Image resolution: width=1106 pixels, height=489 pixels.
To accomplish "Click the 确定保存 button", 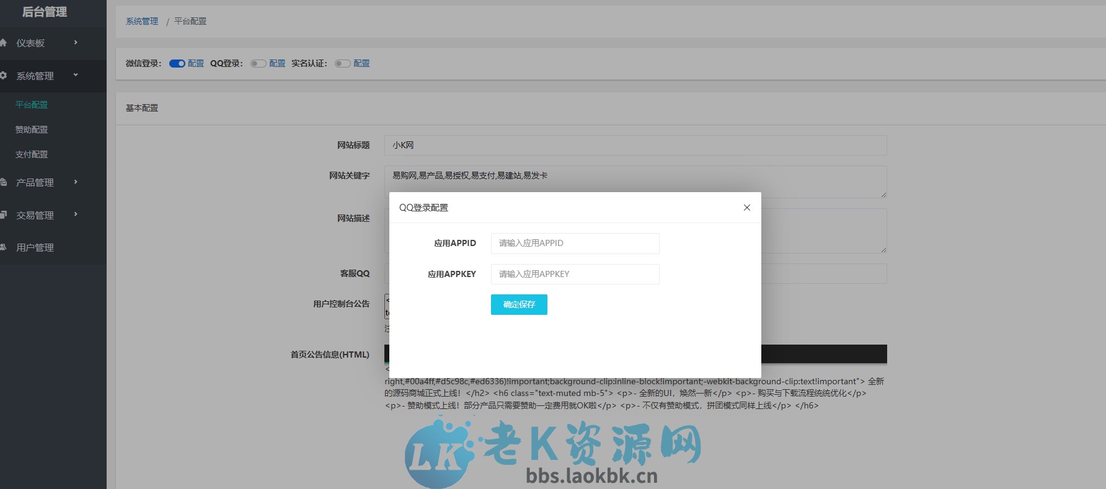I will coord(519,304).
